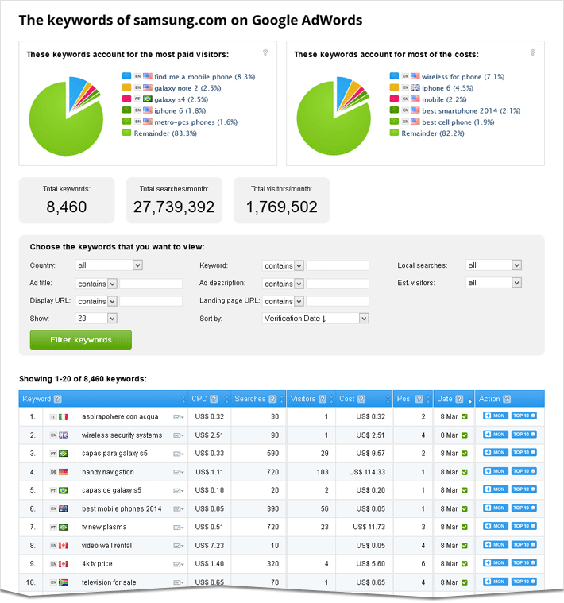Open the Ad title contains dropdown

click(x=96, y=284)
